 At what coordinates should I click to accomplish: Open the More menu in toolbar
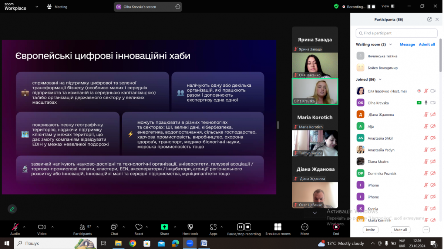305,227
